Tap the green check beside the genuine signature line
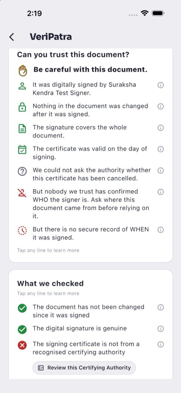Screen dimensions: 181x393 click(22, 329)
